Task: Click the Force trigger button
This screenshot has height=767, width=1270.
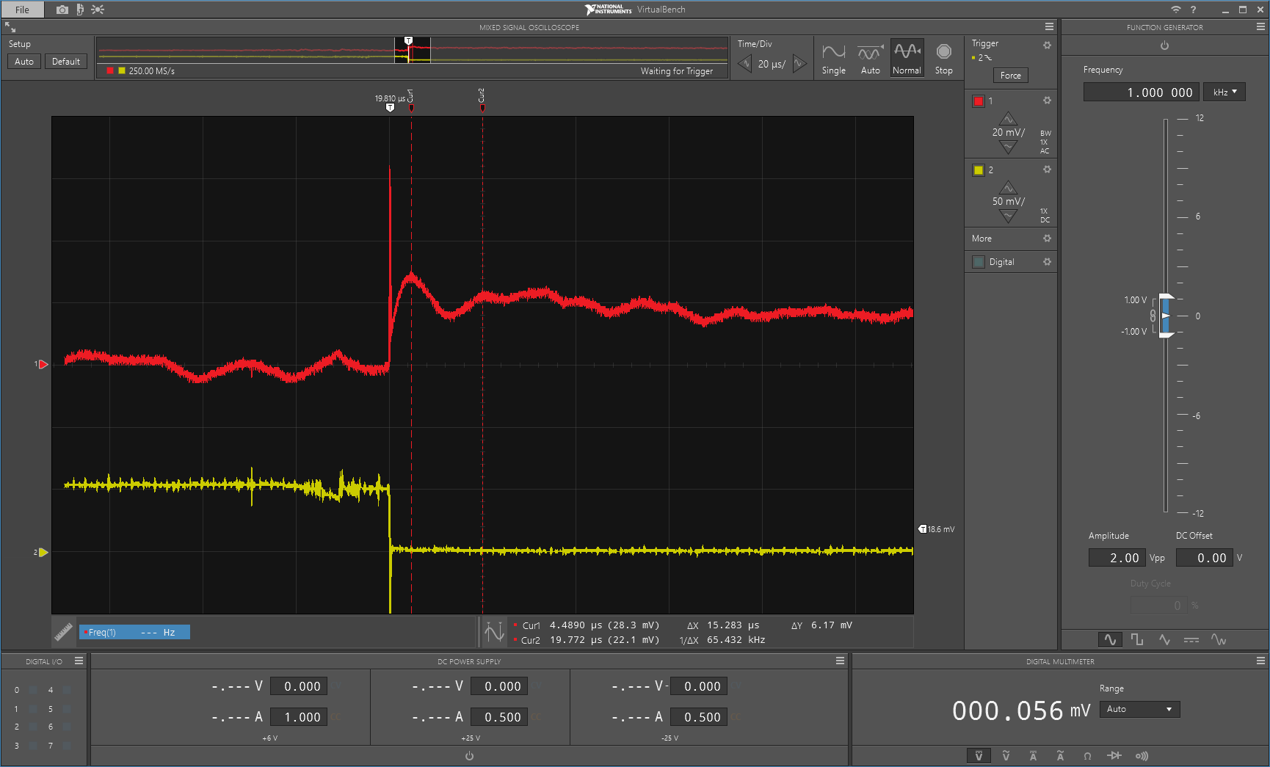Action: [x=1010, y=76]
